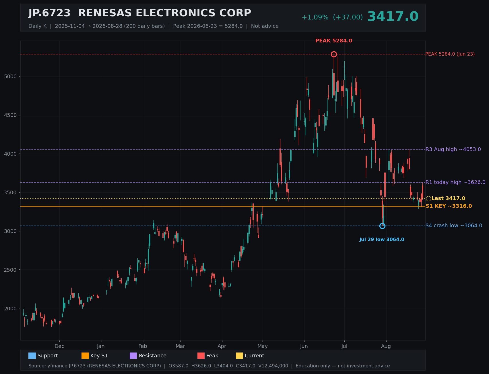Click the 'Key S1' legend label text
This screenshot has width=489, height=374.
click(99, 356)
